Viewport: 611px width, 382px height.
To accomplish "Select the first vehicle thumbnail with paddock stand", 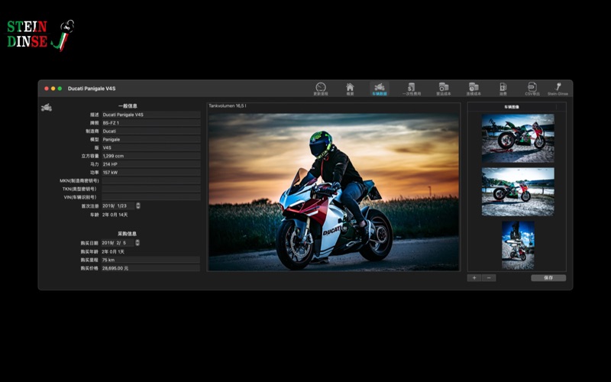I will click(518, 138).
